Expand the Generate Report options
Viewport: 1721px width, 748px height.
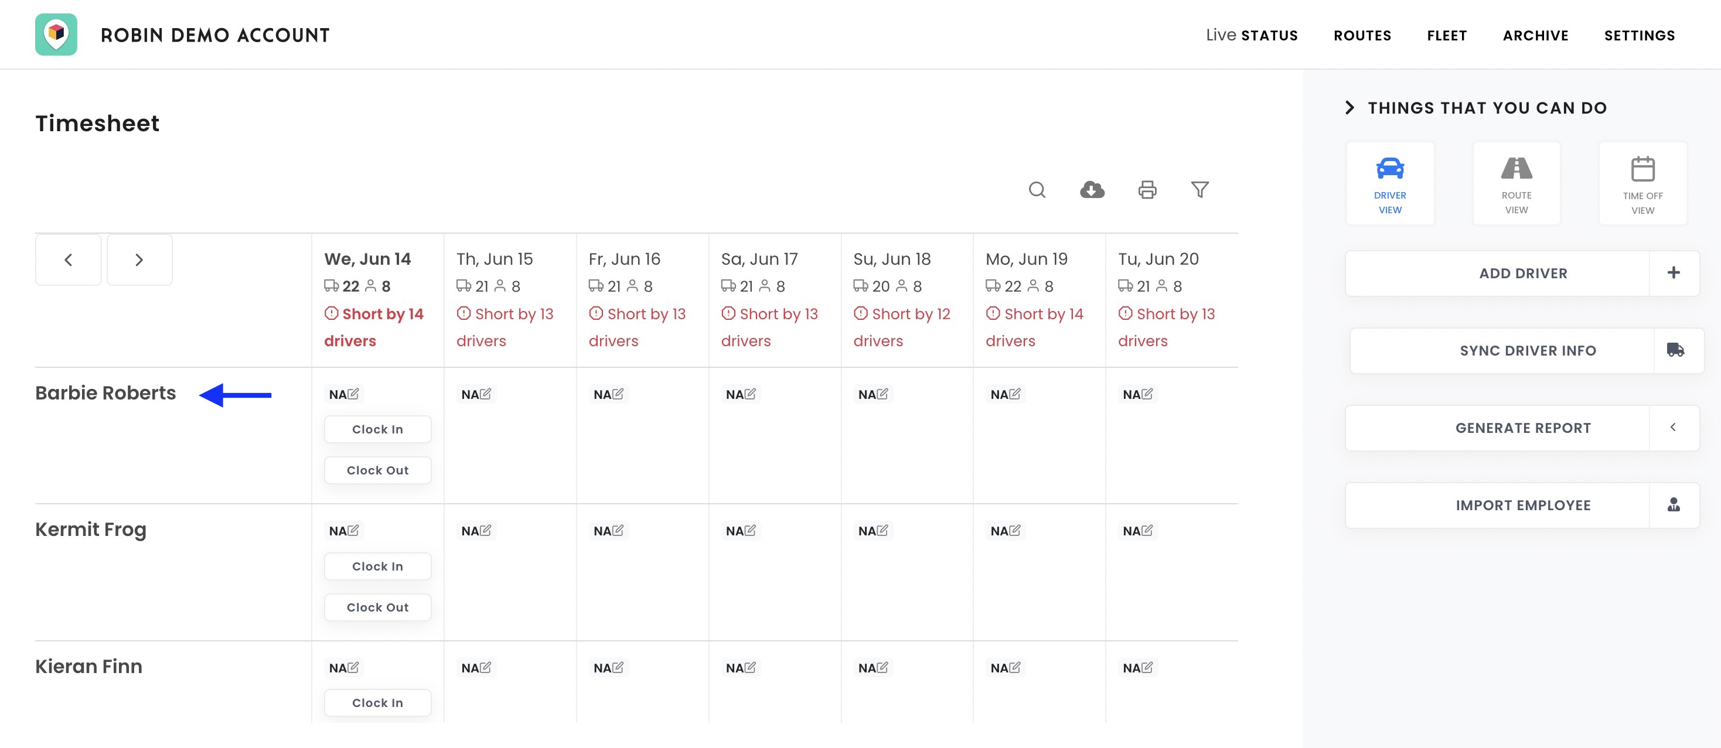coord(1674,428)
